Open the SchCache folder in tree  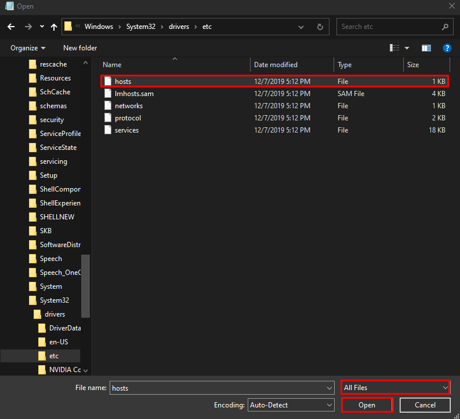point(55,92)
